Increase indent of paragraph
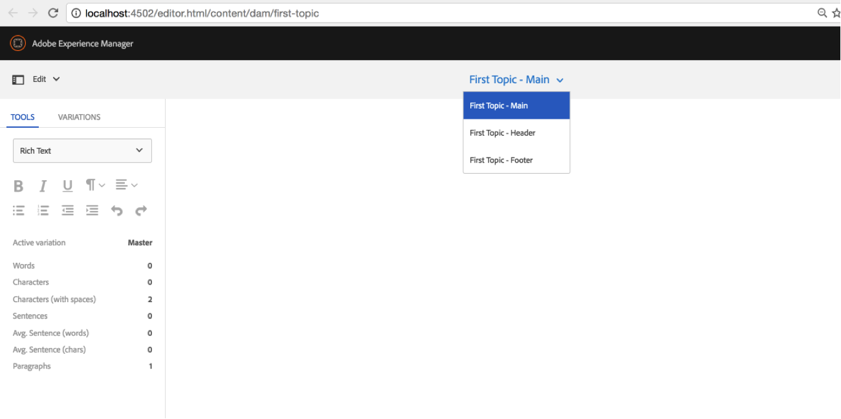 (93, 210)
